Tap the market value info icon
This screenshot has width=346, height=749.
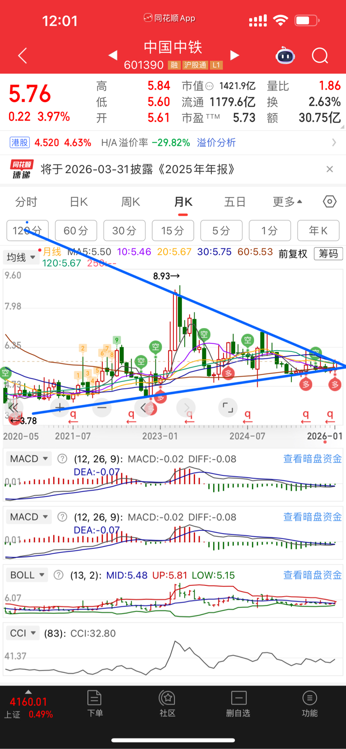pos(209,86)
